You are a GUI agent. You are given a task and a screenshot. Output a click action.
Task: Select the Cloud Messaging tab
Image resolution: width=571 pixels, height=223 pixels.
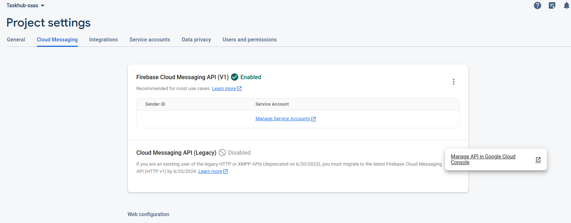point(57,40)
